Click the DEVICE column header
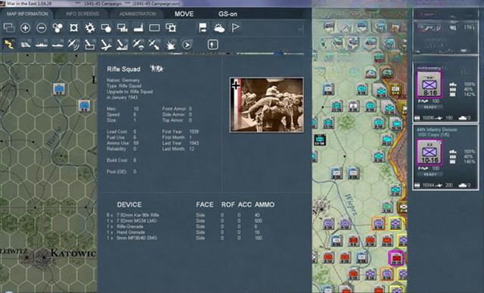This screenshot has height=293, width=484. point(129,204)
